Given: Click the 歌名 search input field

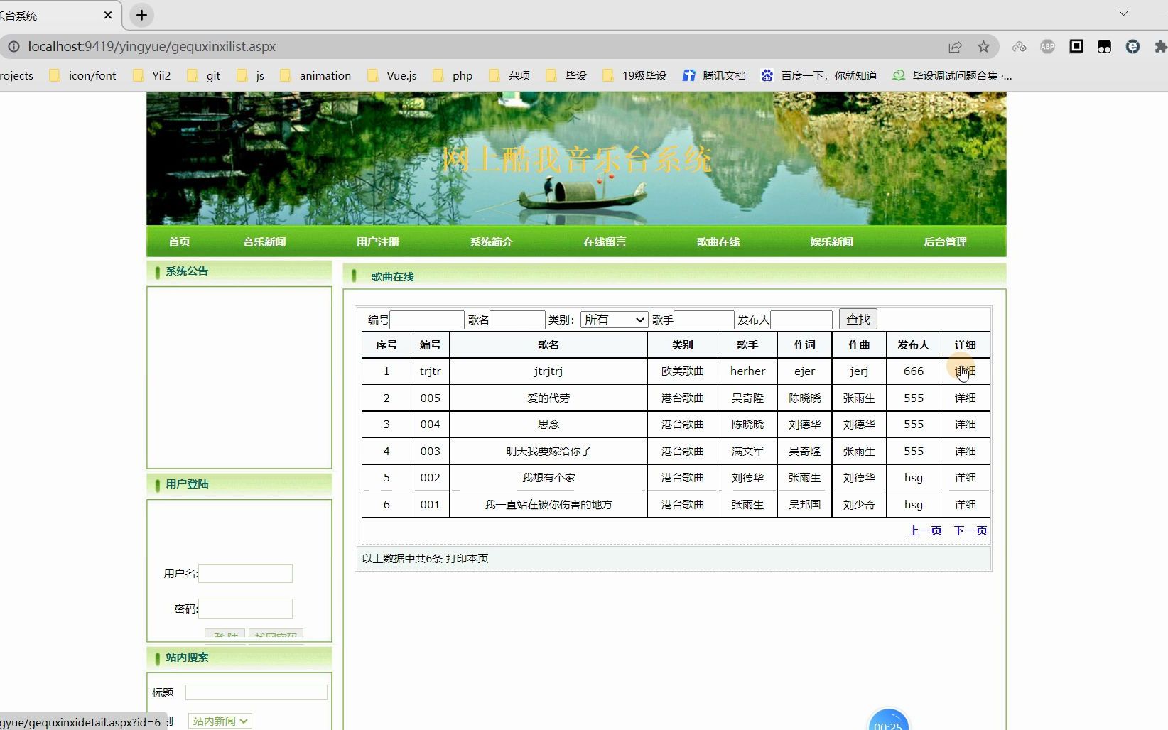Looking at the screenshot, I should (x=518, y=320).
